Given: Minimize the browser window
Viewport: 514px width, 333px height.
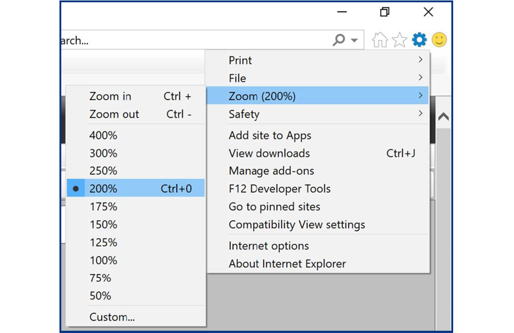Looking at the screenshot, I should [342, 12].
